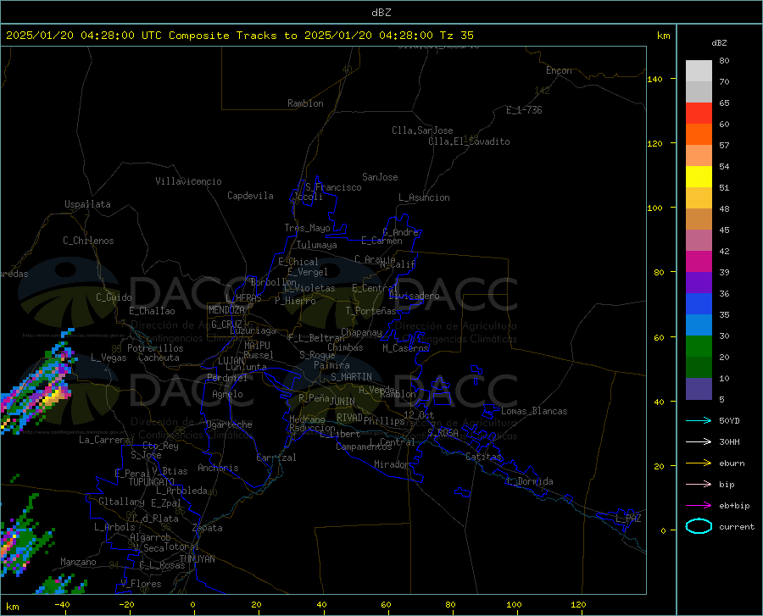This screenshot has height=616, width=763.
Task: Click the dBZ title at top
Action: (381, 13)
